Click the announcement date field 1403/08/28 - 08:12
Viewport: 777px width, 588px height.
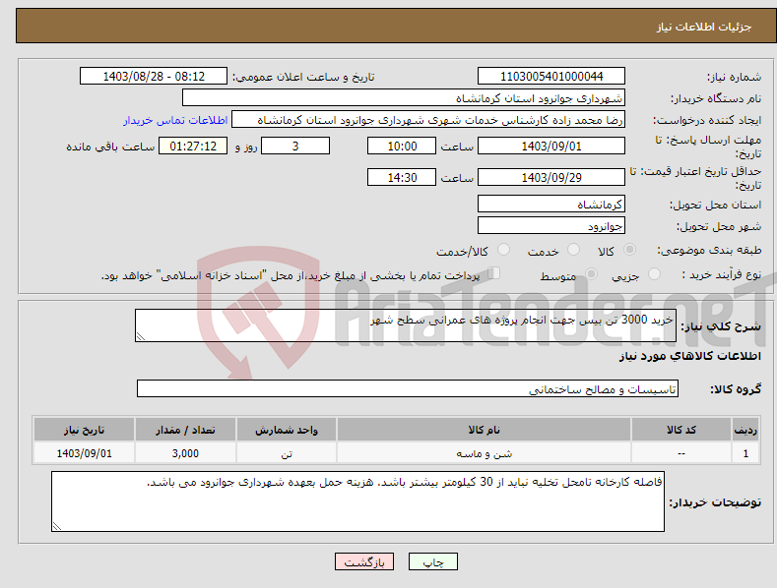(153, 77)
